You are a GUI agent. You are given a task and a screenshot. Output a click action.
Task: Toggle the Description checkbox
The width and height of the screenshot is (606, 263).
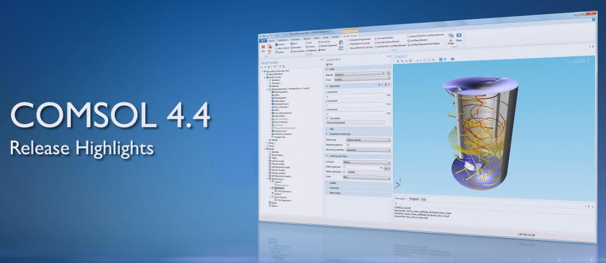click(x=327, y=118)
